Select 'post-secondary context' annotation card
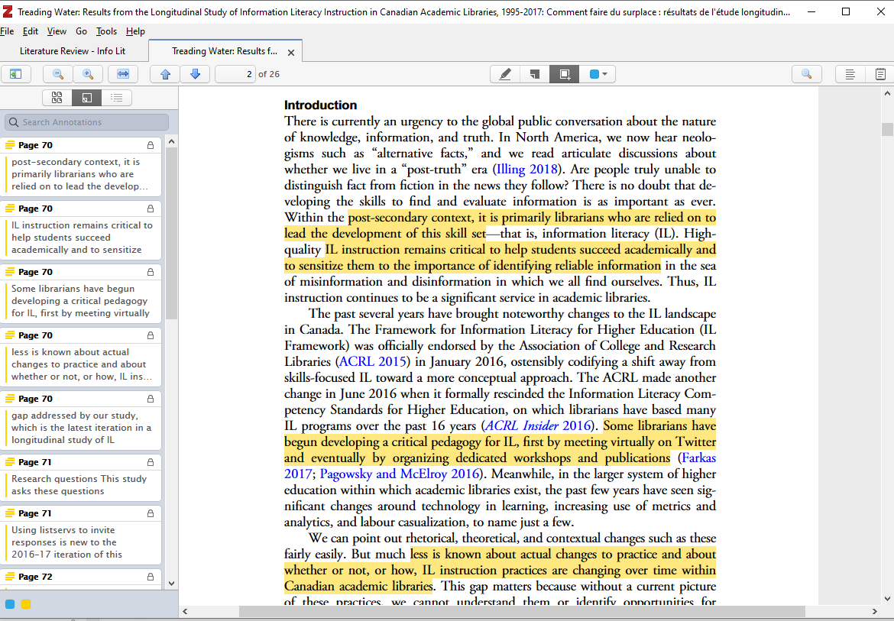This screenshot has height=621, width=894. point(80,167)
